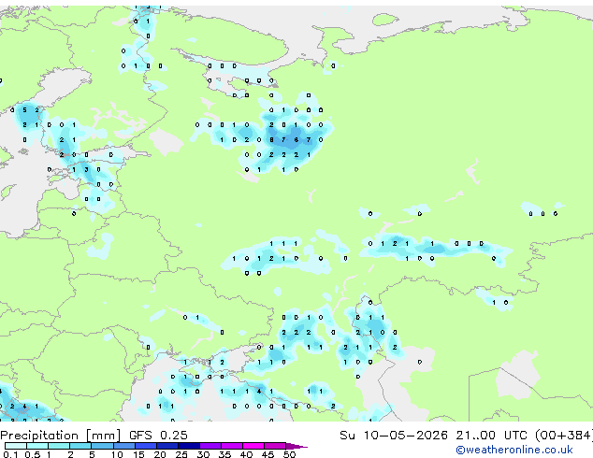Click the legend swatch between 40 and 45
The image size is (593, 458).
click(253, 446)
